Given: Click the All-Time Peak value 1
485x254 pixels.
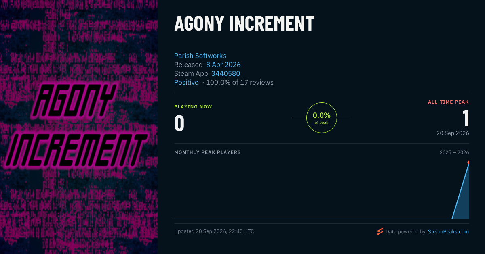Looking at the screenshot, I should coord(466,118).
